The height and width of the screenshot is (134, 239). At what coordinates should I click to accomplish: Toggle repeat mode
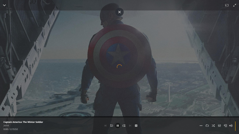click(207, 126)
